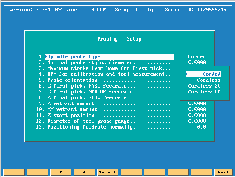Select Diameter of tool probe gauge row
The width and height of the screenshot is (235, 177).
click(x=103, y=121)
